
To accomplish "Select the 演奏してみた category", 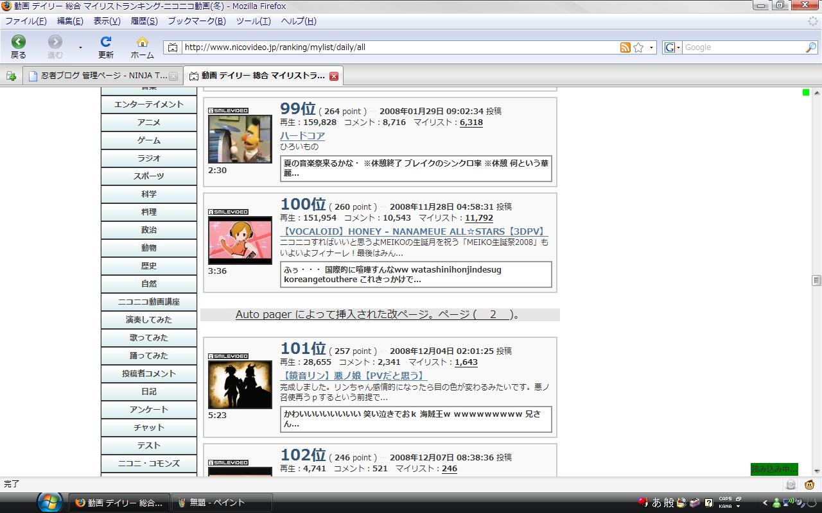I will coord(149,320).
